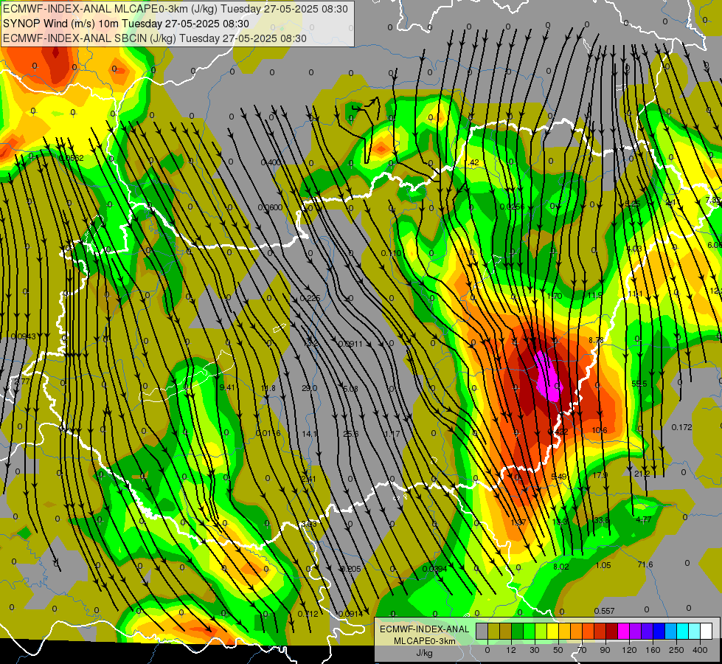Click the map value 0.312

308,614
